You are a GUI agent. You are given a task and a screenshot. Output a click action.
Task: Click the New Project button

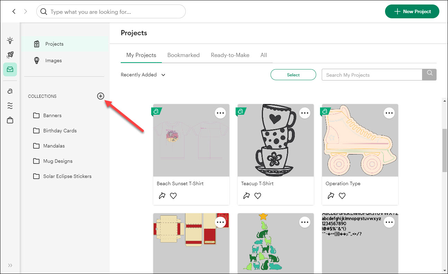pyautogui.click(x=412, y=11)
